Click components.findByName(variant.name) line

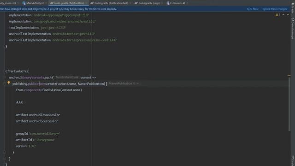49,90
